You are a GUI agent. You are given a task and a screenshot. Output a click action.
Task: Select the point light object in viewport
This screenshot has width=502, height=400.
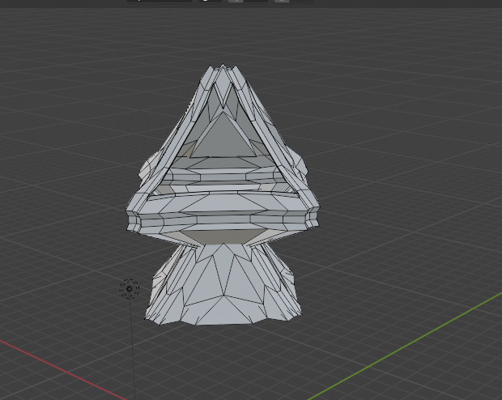(x=130, y=288)
